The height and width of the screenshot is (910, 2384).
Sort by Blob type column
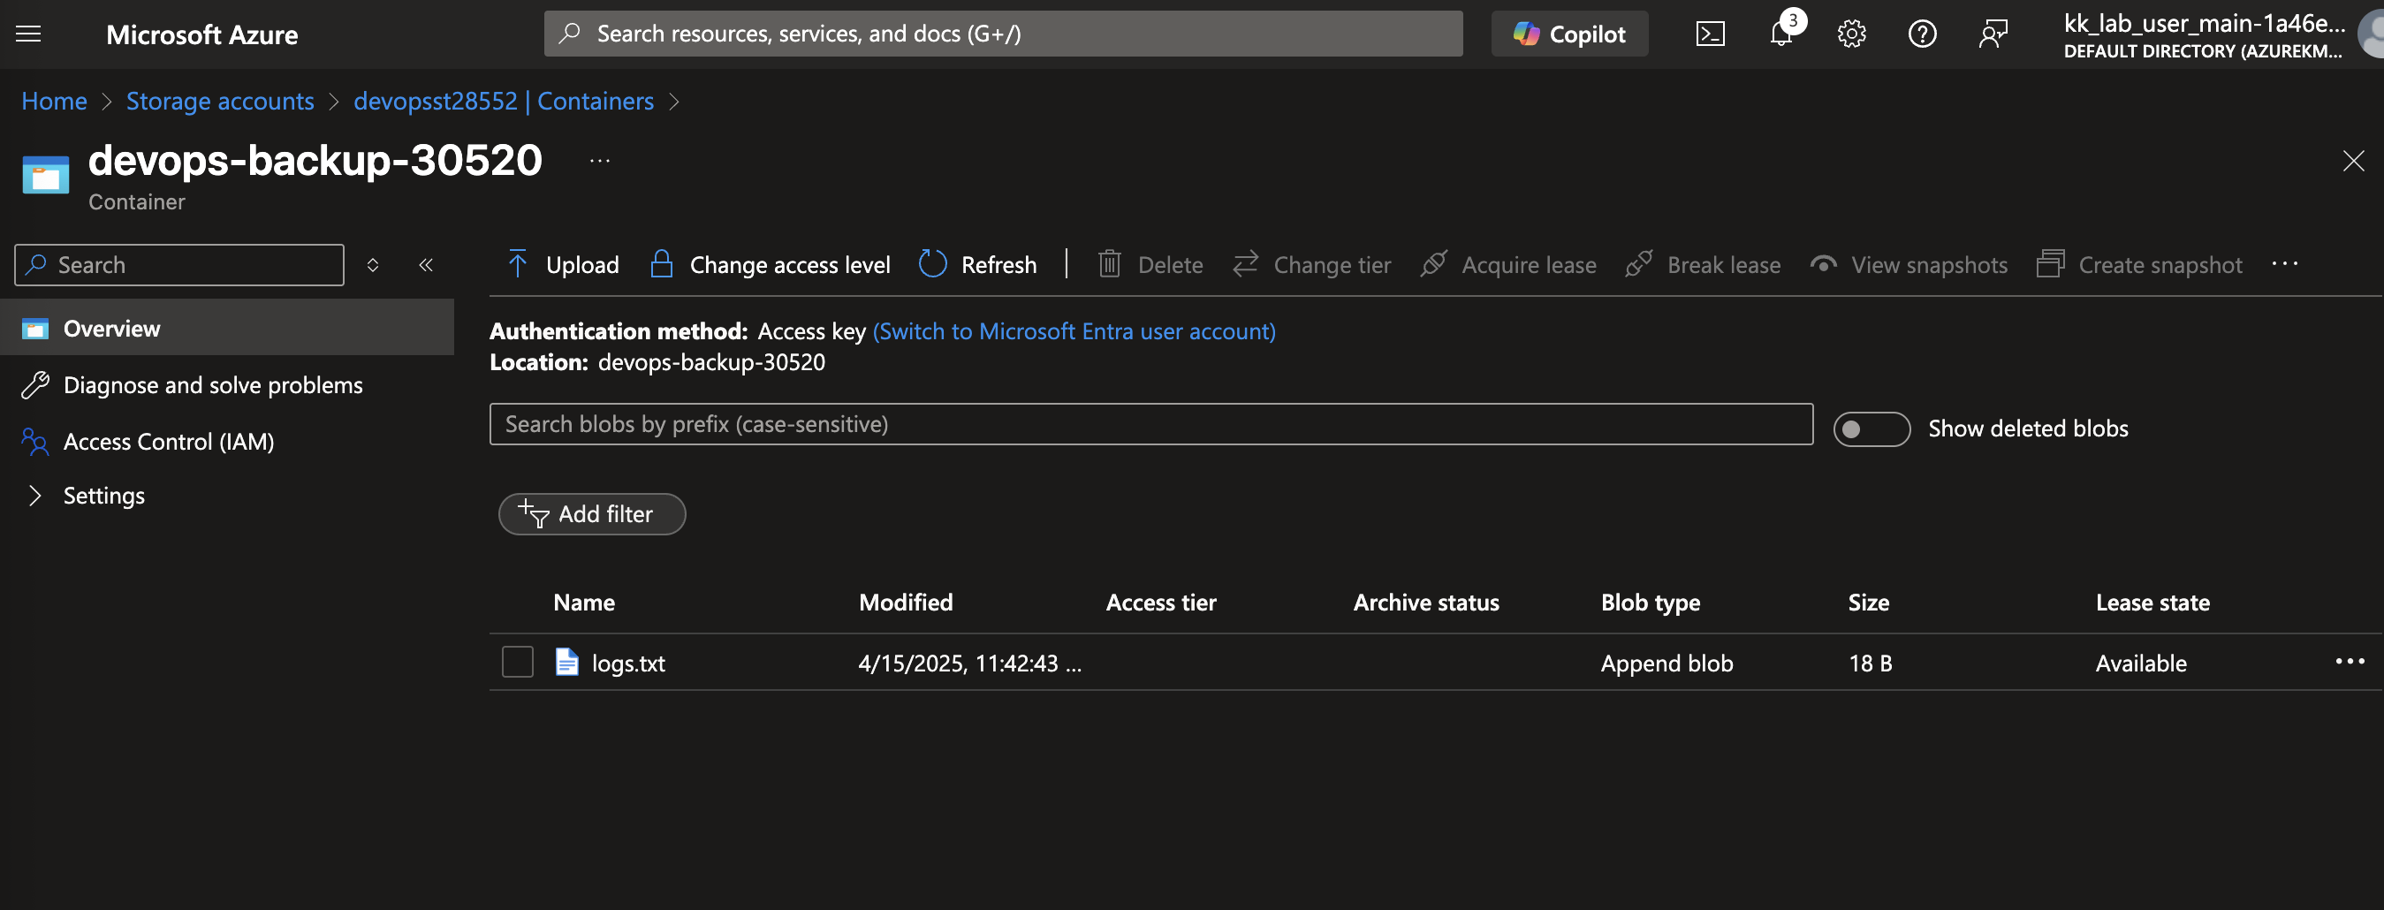click(x=1650, y=603)
